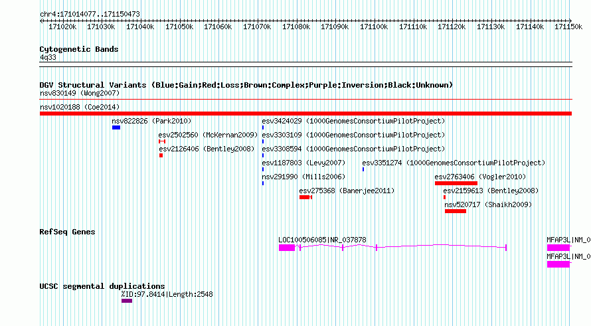Click the 171150k ruler position
591x326 pixels.
(x=568, y=27)
